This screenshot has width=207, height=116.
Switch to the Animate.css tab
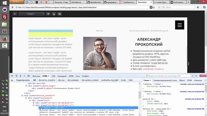coord(78,2)
